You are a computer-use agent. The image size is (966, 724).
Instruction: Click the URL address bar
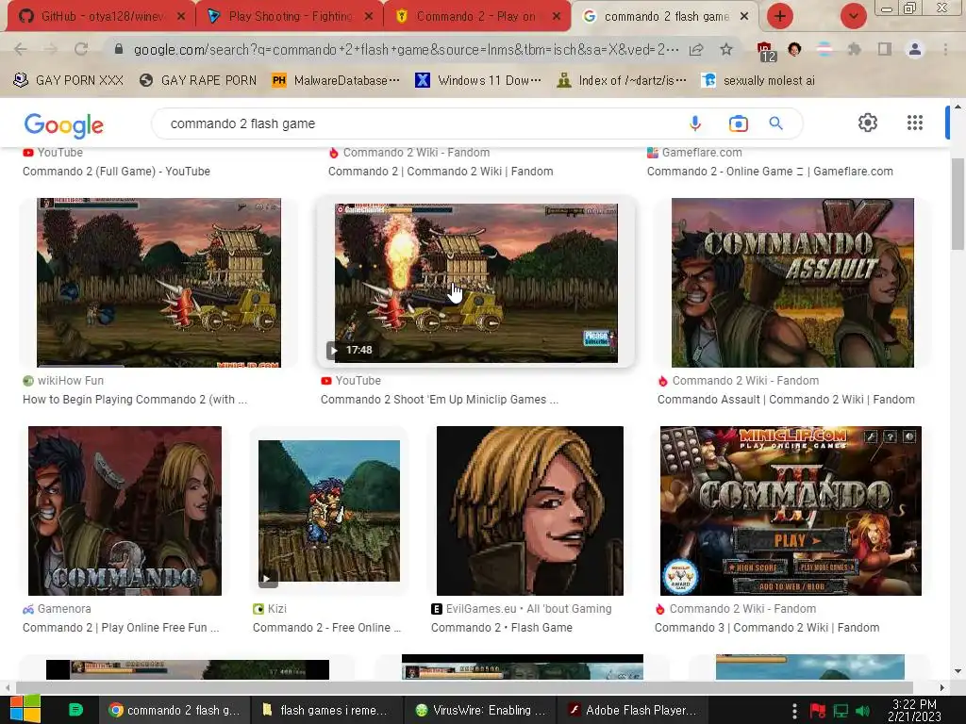pos(405,49)
